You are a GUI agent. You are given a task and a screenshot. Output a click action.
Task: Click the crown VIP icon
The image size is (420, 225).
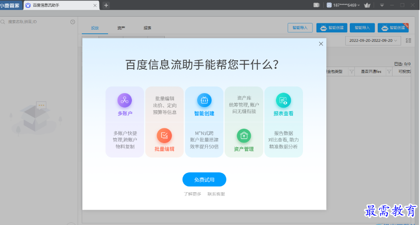click(x=367, y=5)
